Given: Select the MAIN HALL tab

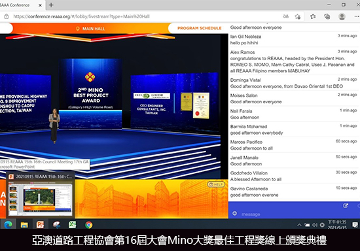Looking at the screenshot, I should 90,29.
